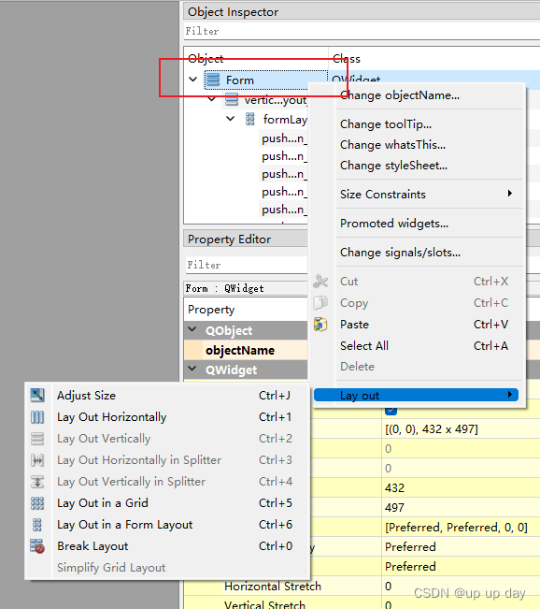Click the Paste clipboard icon
Image resolution: width=540 pixels, height=609 pixels.
320,325
